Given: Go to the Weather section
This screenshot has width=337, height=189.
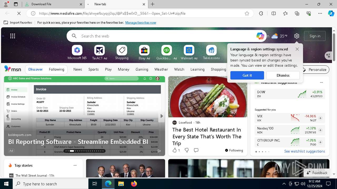Looking at the screenshot, I should (x=161, y=70).
